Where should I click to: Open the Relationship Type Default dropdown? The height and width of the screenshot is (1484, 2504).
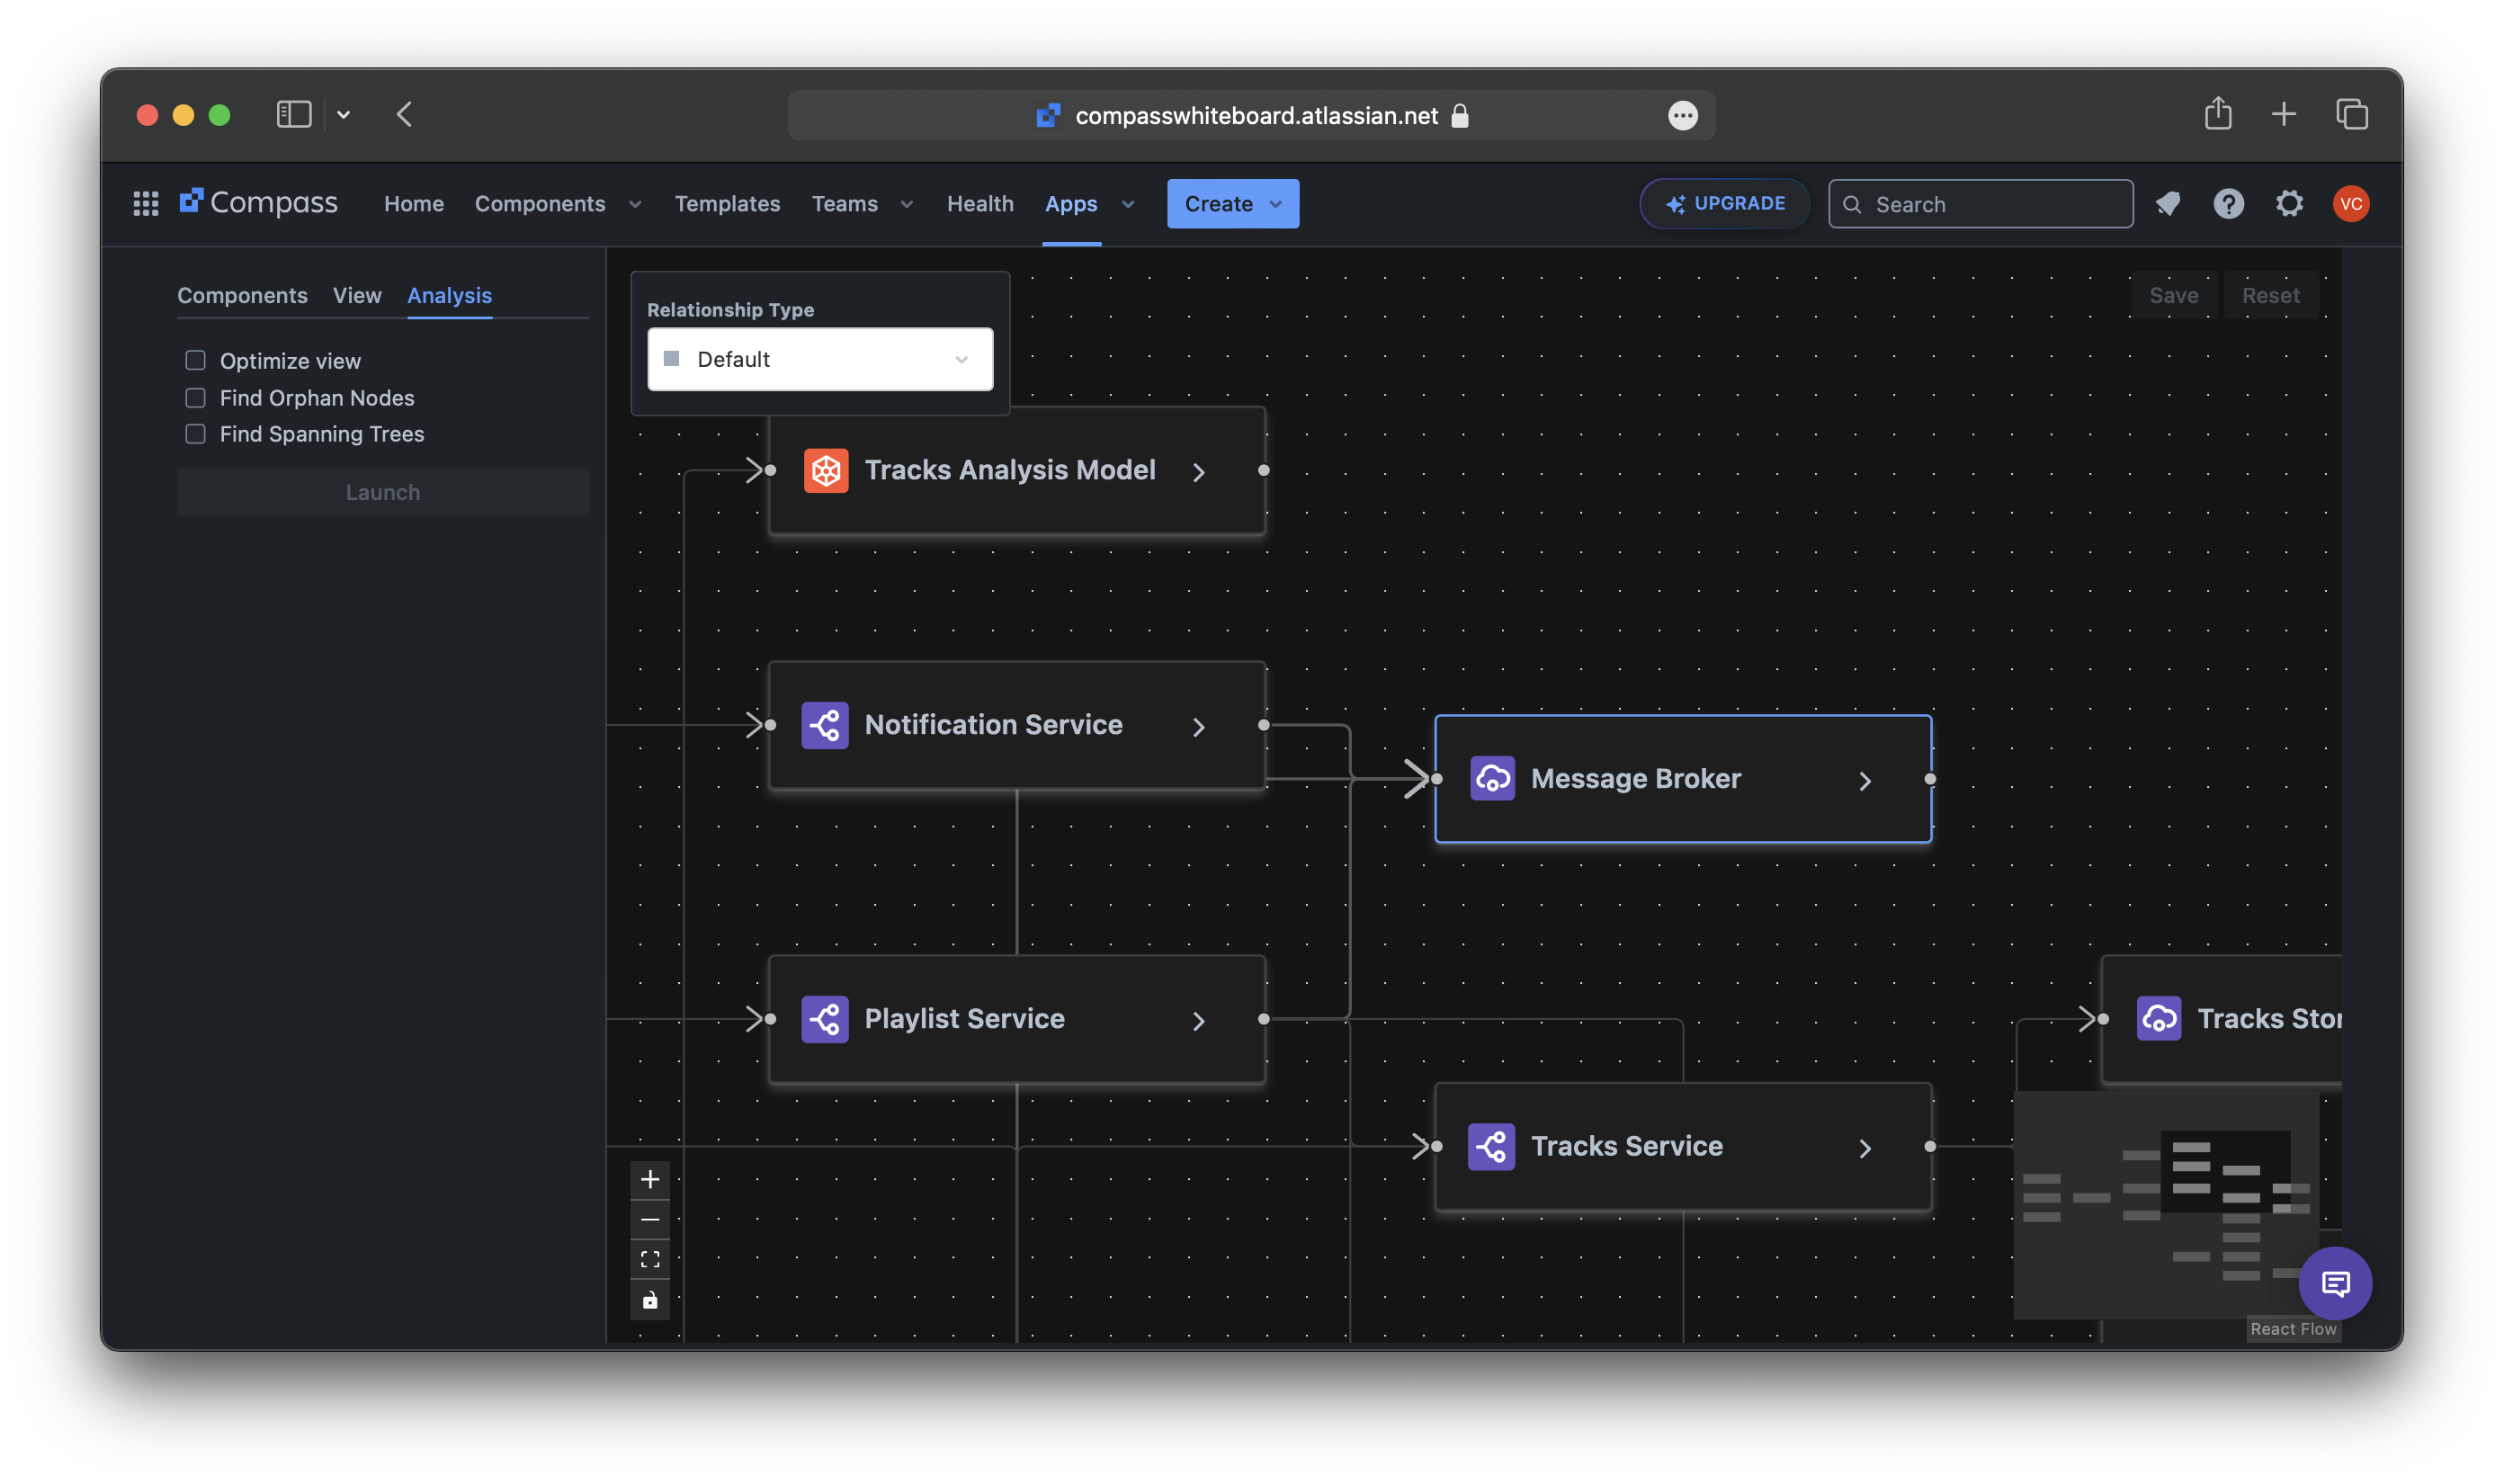(x=820, y=359)
